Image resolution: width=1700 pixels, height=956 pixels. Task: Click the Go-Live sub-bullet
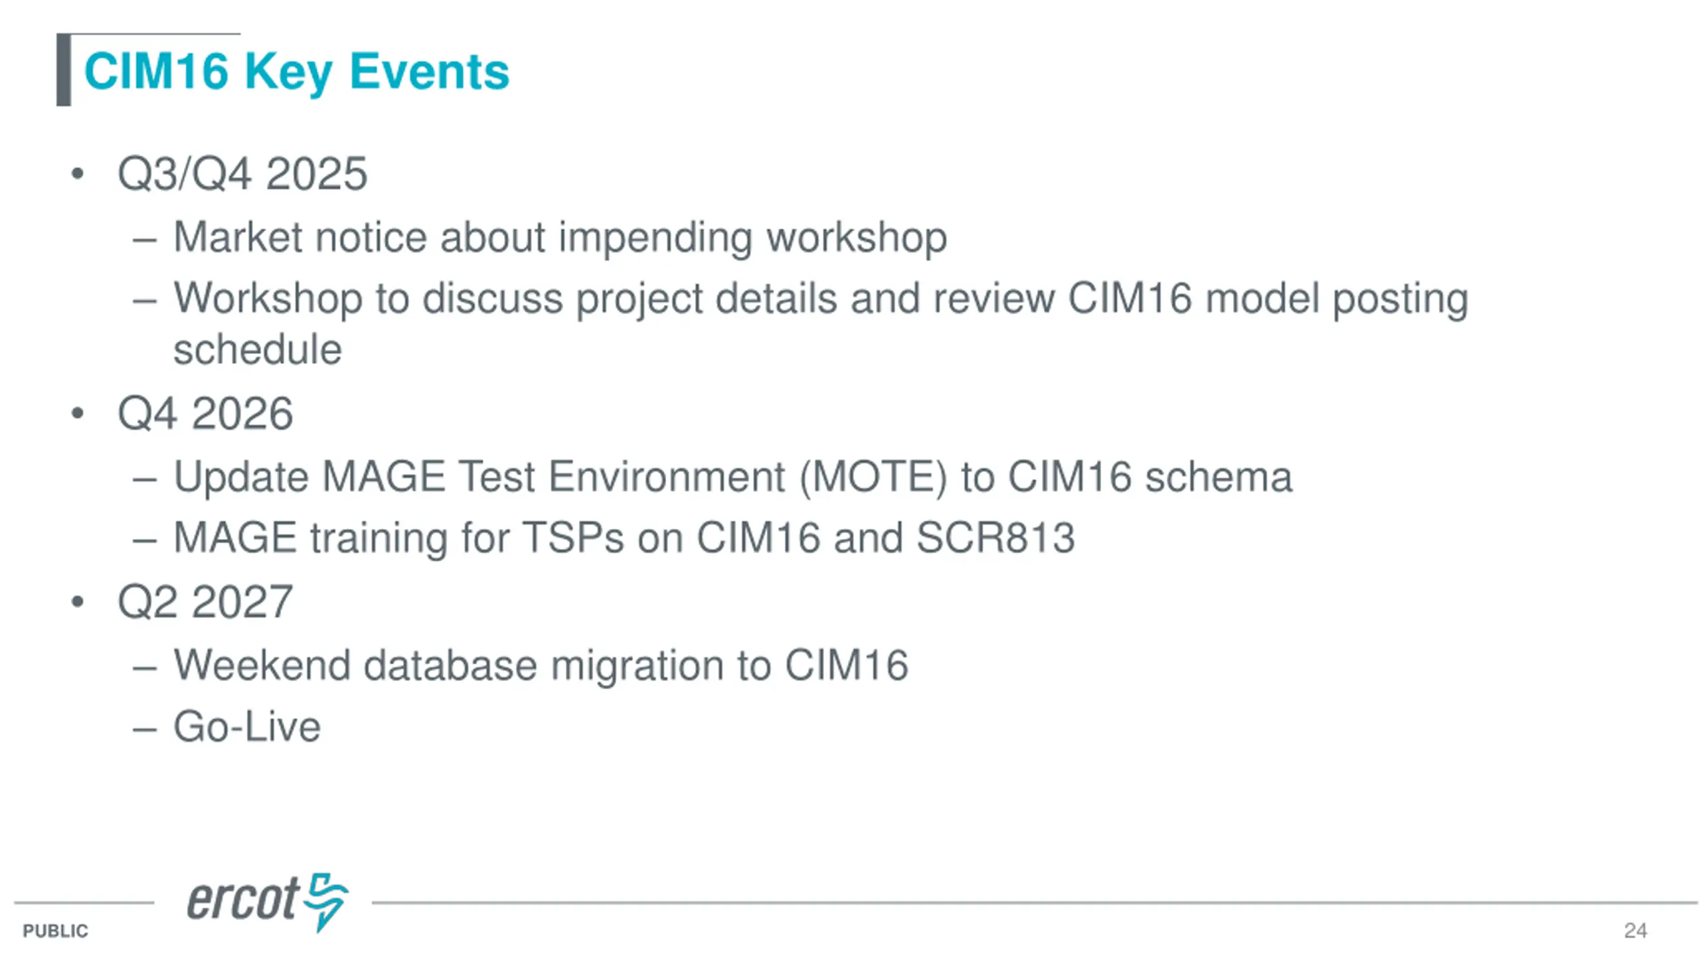pyautogui.click(x=247, y=726)
